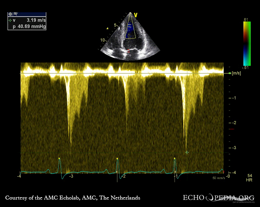Click the yellow V probe orientation marker
The width and height of the screenshot is (260, 207).
coord(136,15)
